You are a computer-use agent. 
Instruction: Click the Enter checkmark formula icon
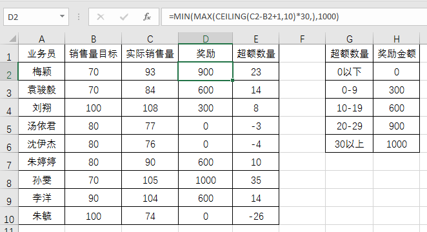pyautogui.click(x=124, y=17)
